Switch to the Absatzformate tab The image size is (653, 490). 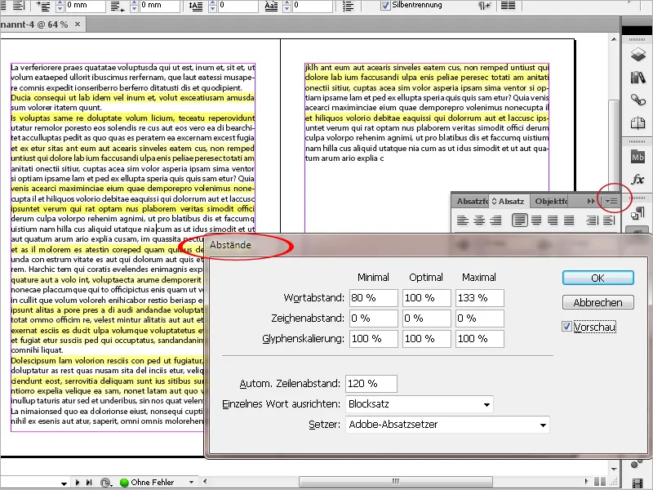click(471, 201)
